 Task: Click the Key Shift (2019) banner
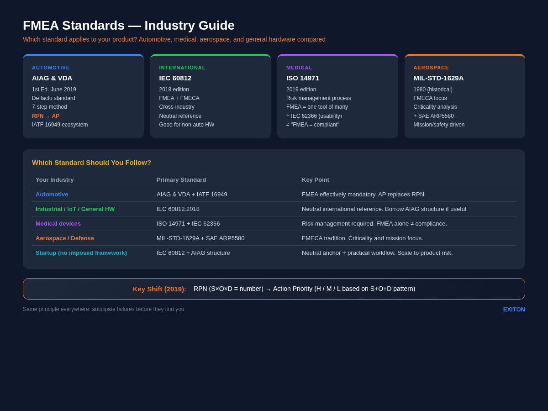tap(274, 289)
